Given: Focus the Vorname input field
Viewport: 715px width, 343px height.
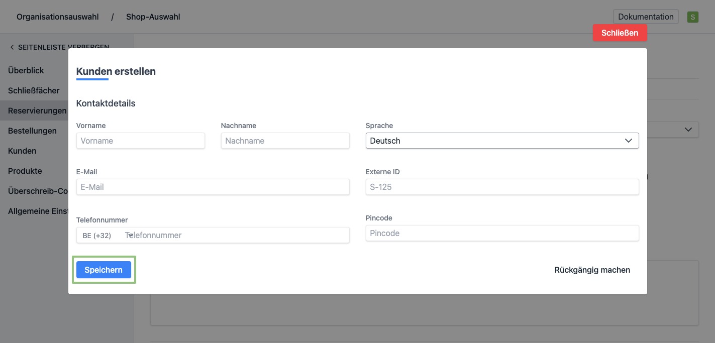Looking at the screenshot, I should tap(141, 141).
